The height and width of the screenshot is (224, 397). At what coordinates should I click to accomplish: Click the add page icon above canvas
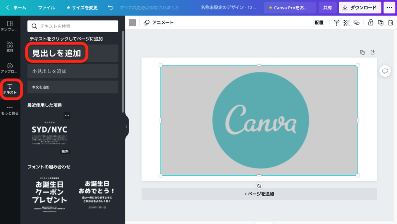pos(373,52)
